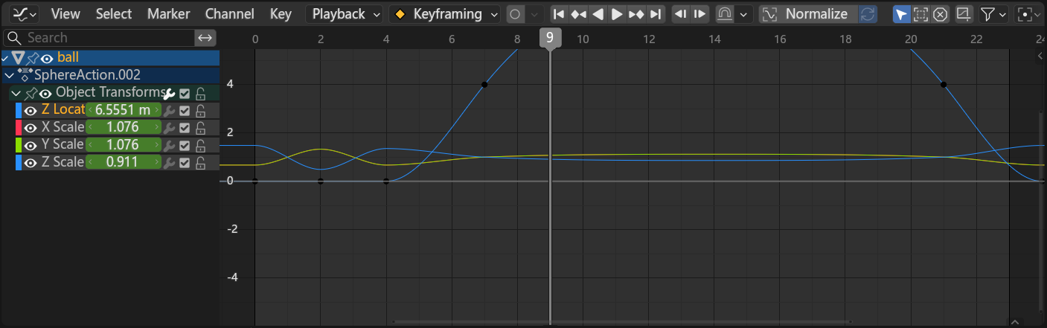Click the channel search field

click(x=100, y=37)
